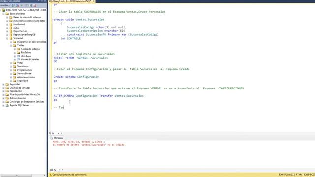Expand the Service Broker node

pos(11,74)
